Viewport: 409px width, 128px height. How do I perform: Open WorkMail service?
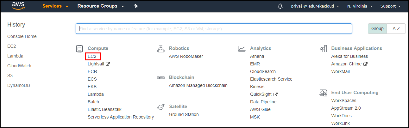coord(340,71)
